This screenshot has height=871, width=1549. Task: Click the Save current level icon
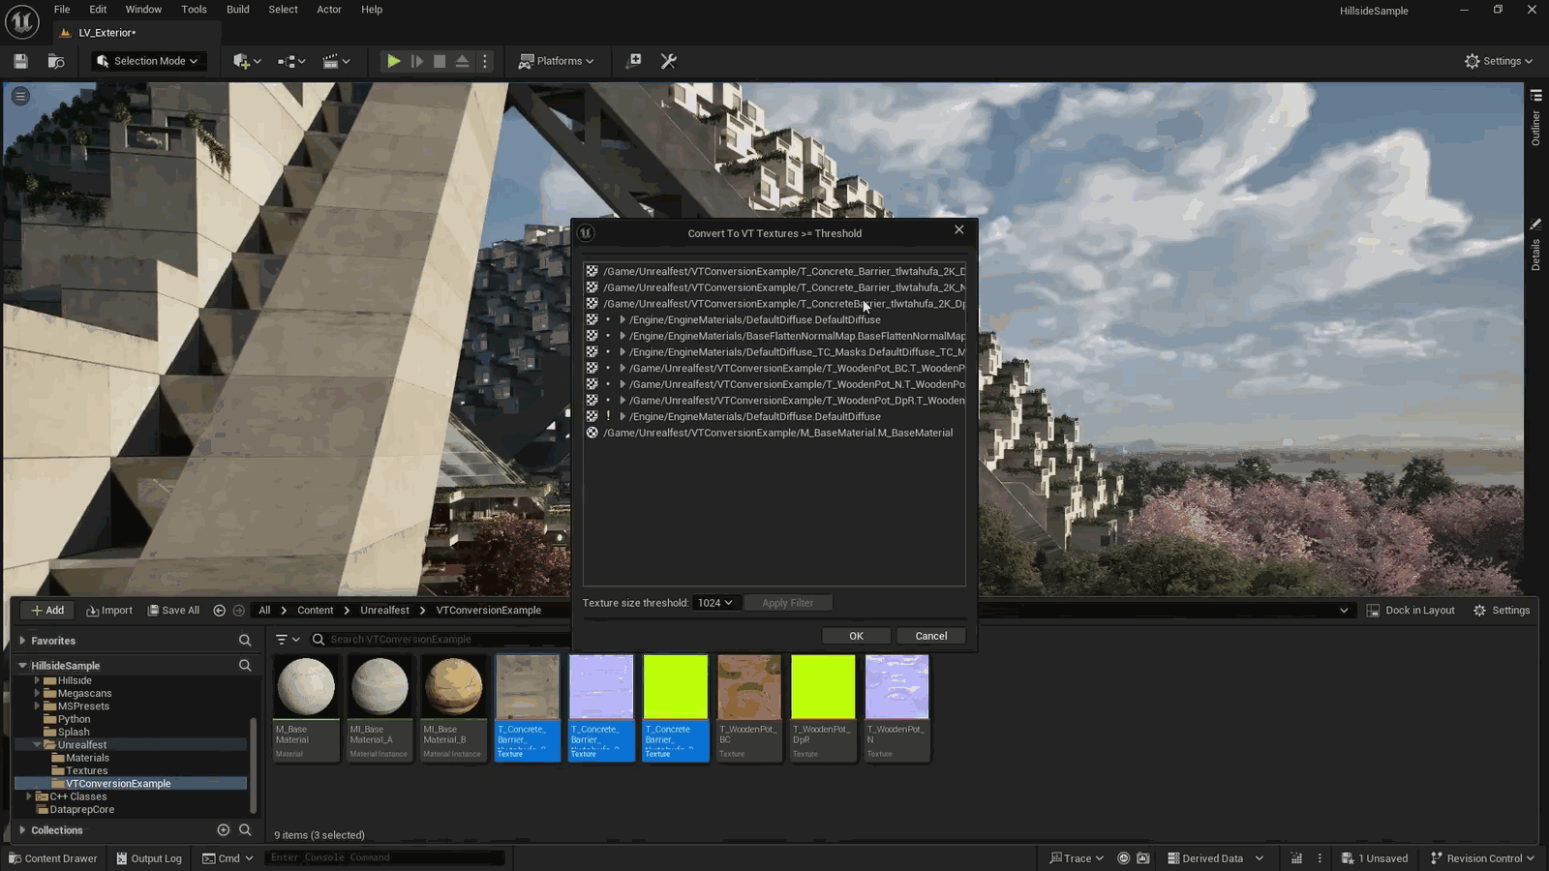(20, 61)
